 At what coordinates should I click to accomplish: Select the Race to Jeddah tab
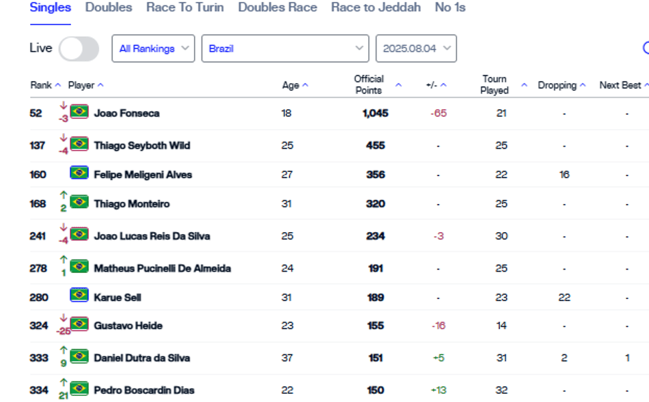pyautogui.click(x=376, y=8)
